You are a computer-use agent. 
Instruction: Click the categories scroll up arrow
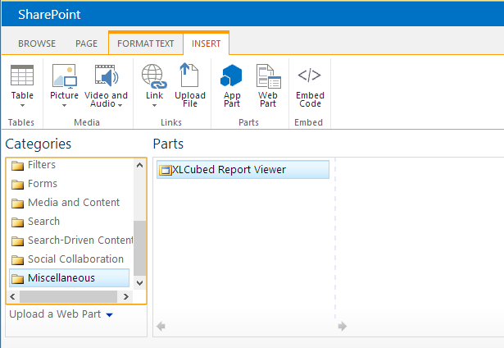pos(139,166)
